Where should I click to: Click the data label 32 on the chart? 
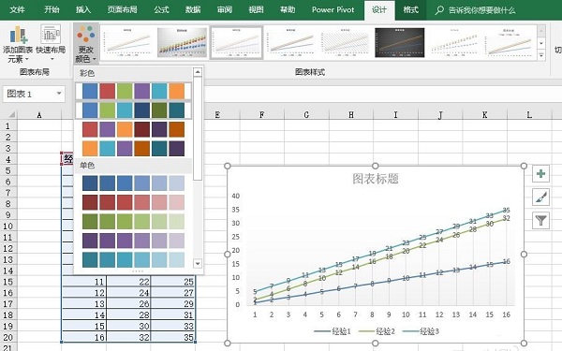pos(506,218)
